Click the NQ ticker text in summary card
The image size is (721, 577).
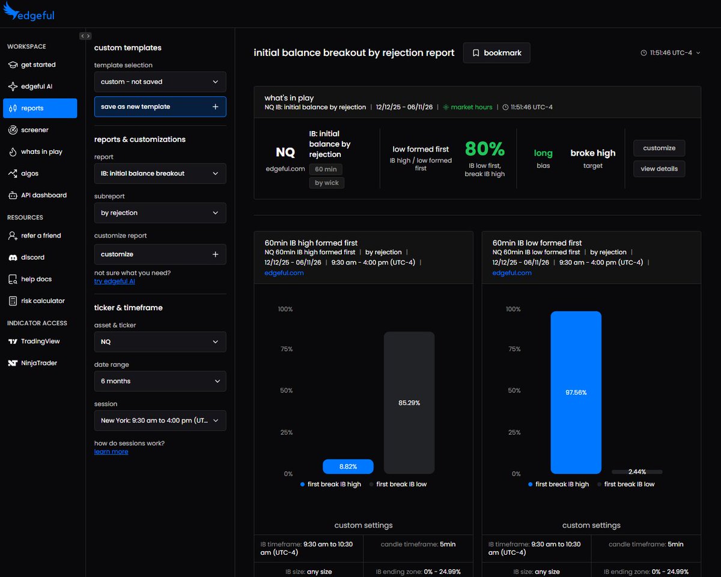[285, 153]
